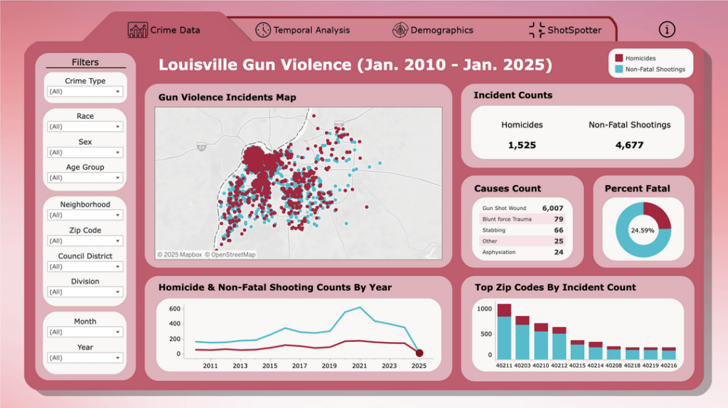The width and height of the screenshot is (728, 408).
Task: Click the Top Zip Codes By Incident Count heading
Action: [555, 287]
